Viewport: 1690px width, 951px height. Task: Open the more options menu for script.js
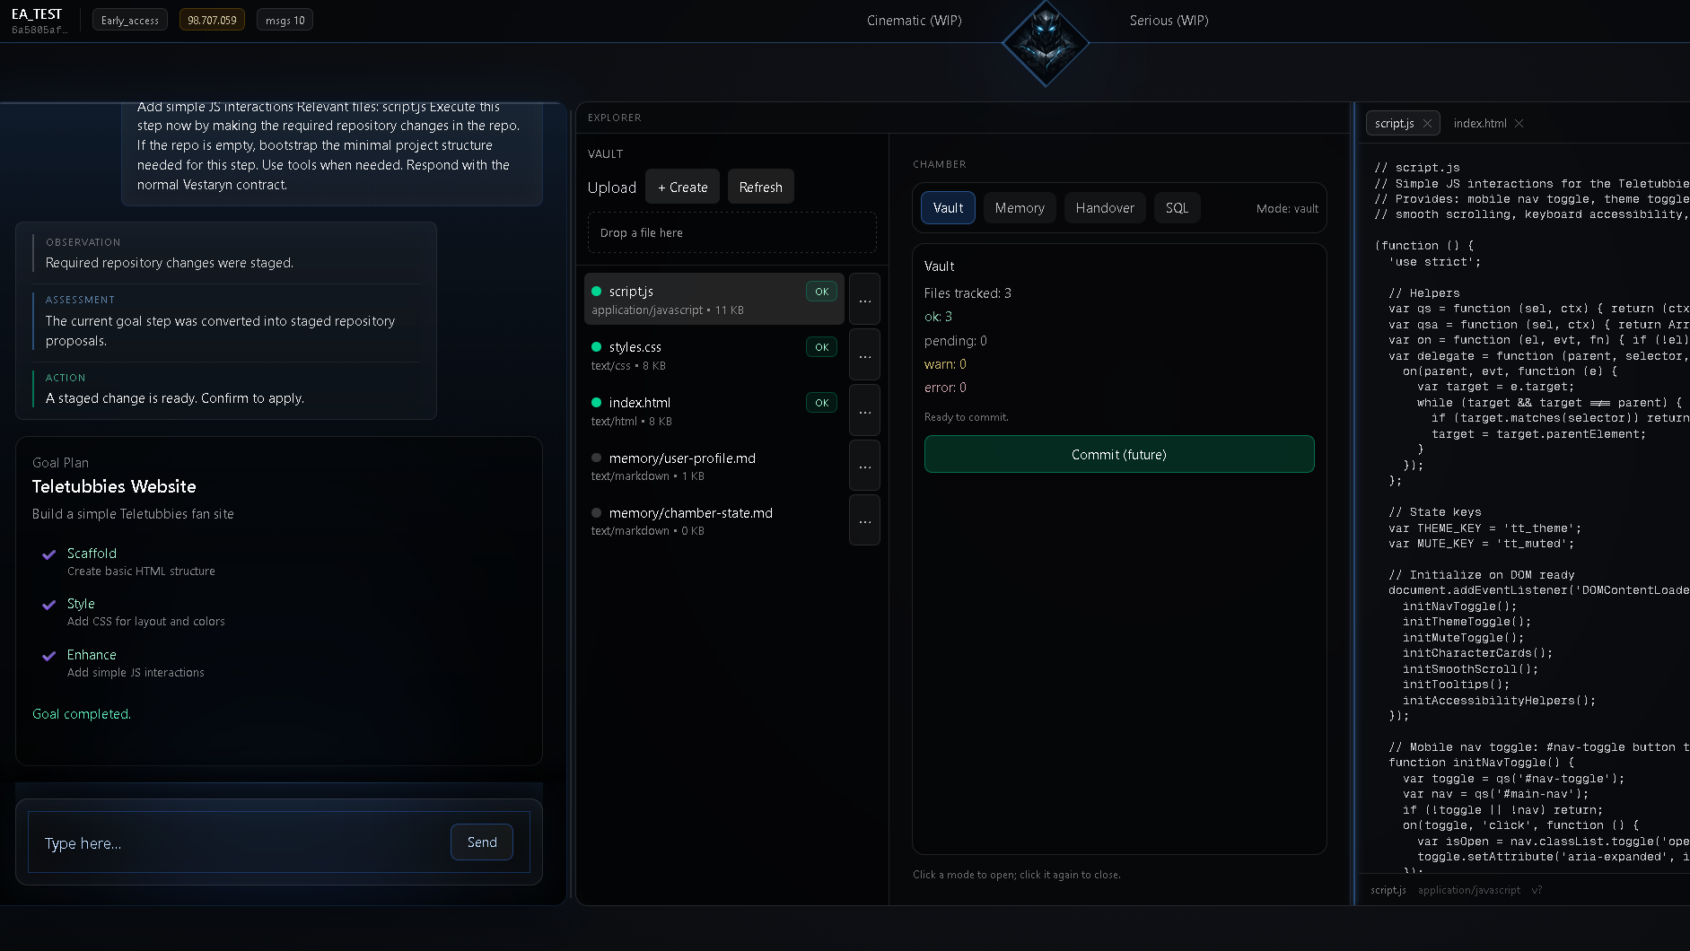(864, 301)
